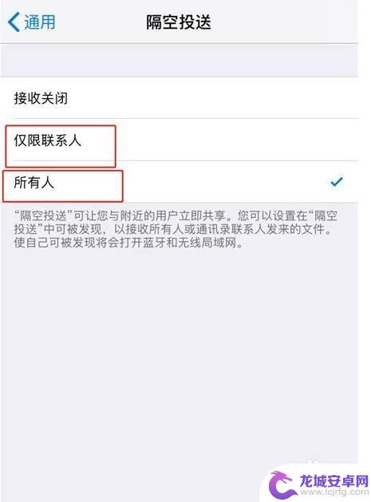
Task: Click the empty gray section above 接收关闭
Action: coord(179,60)
